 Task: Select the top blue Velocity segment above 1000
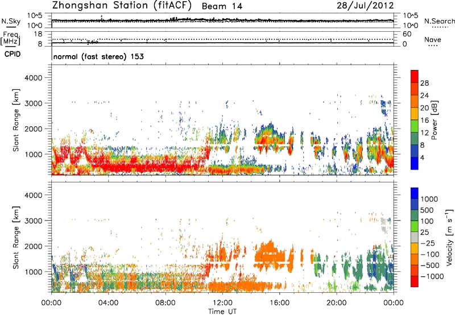415,193
